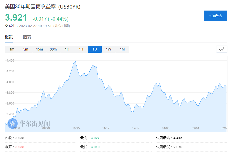
Task: Switch chart to 1H timeframe
Action: pos(67,49)
